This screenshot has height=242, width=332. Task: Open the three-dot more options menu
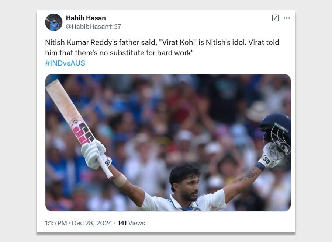(287, 18)
